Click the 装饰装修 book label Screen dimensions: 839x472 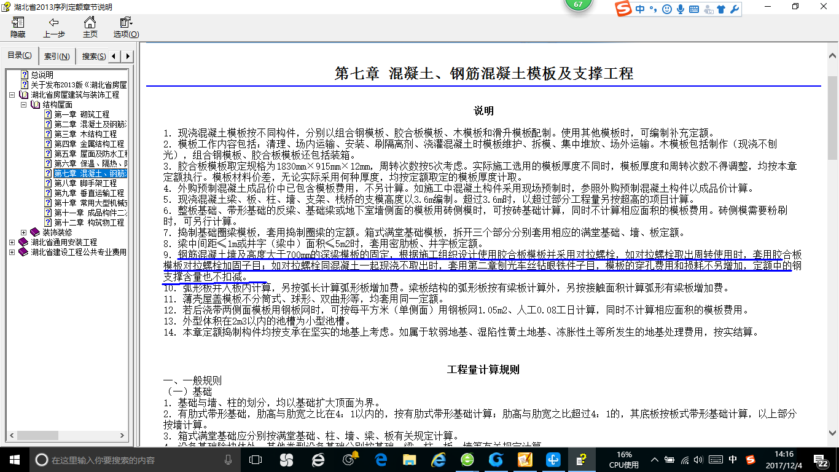(57, 232)
